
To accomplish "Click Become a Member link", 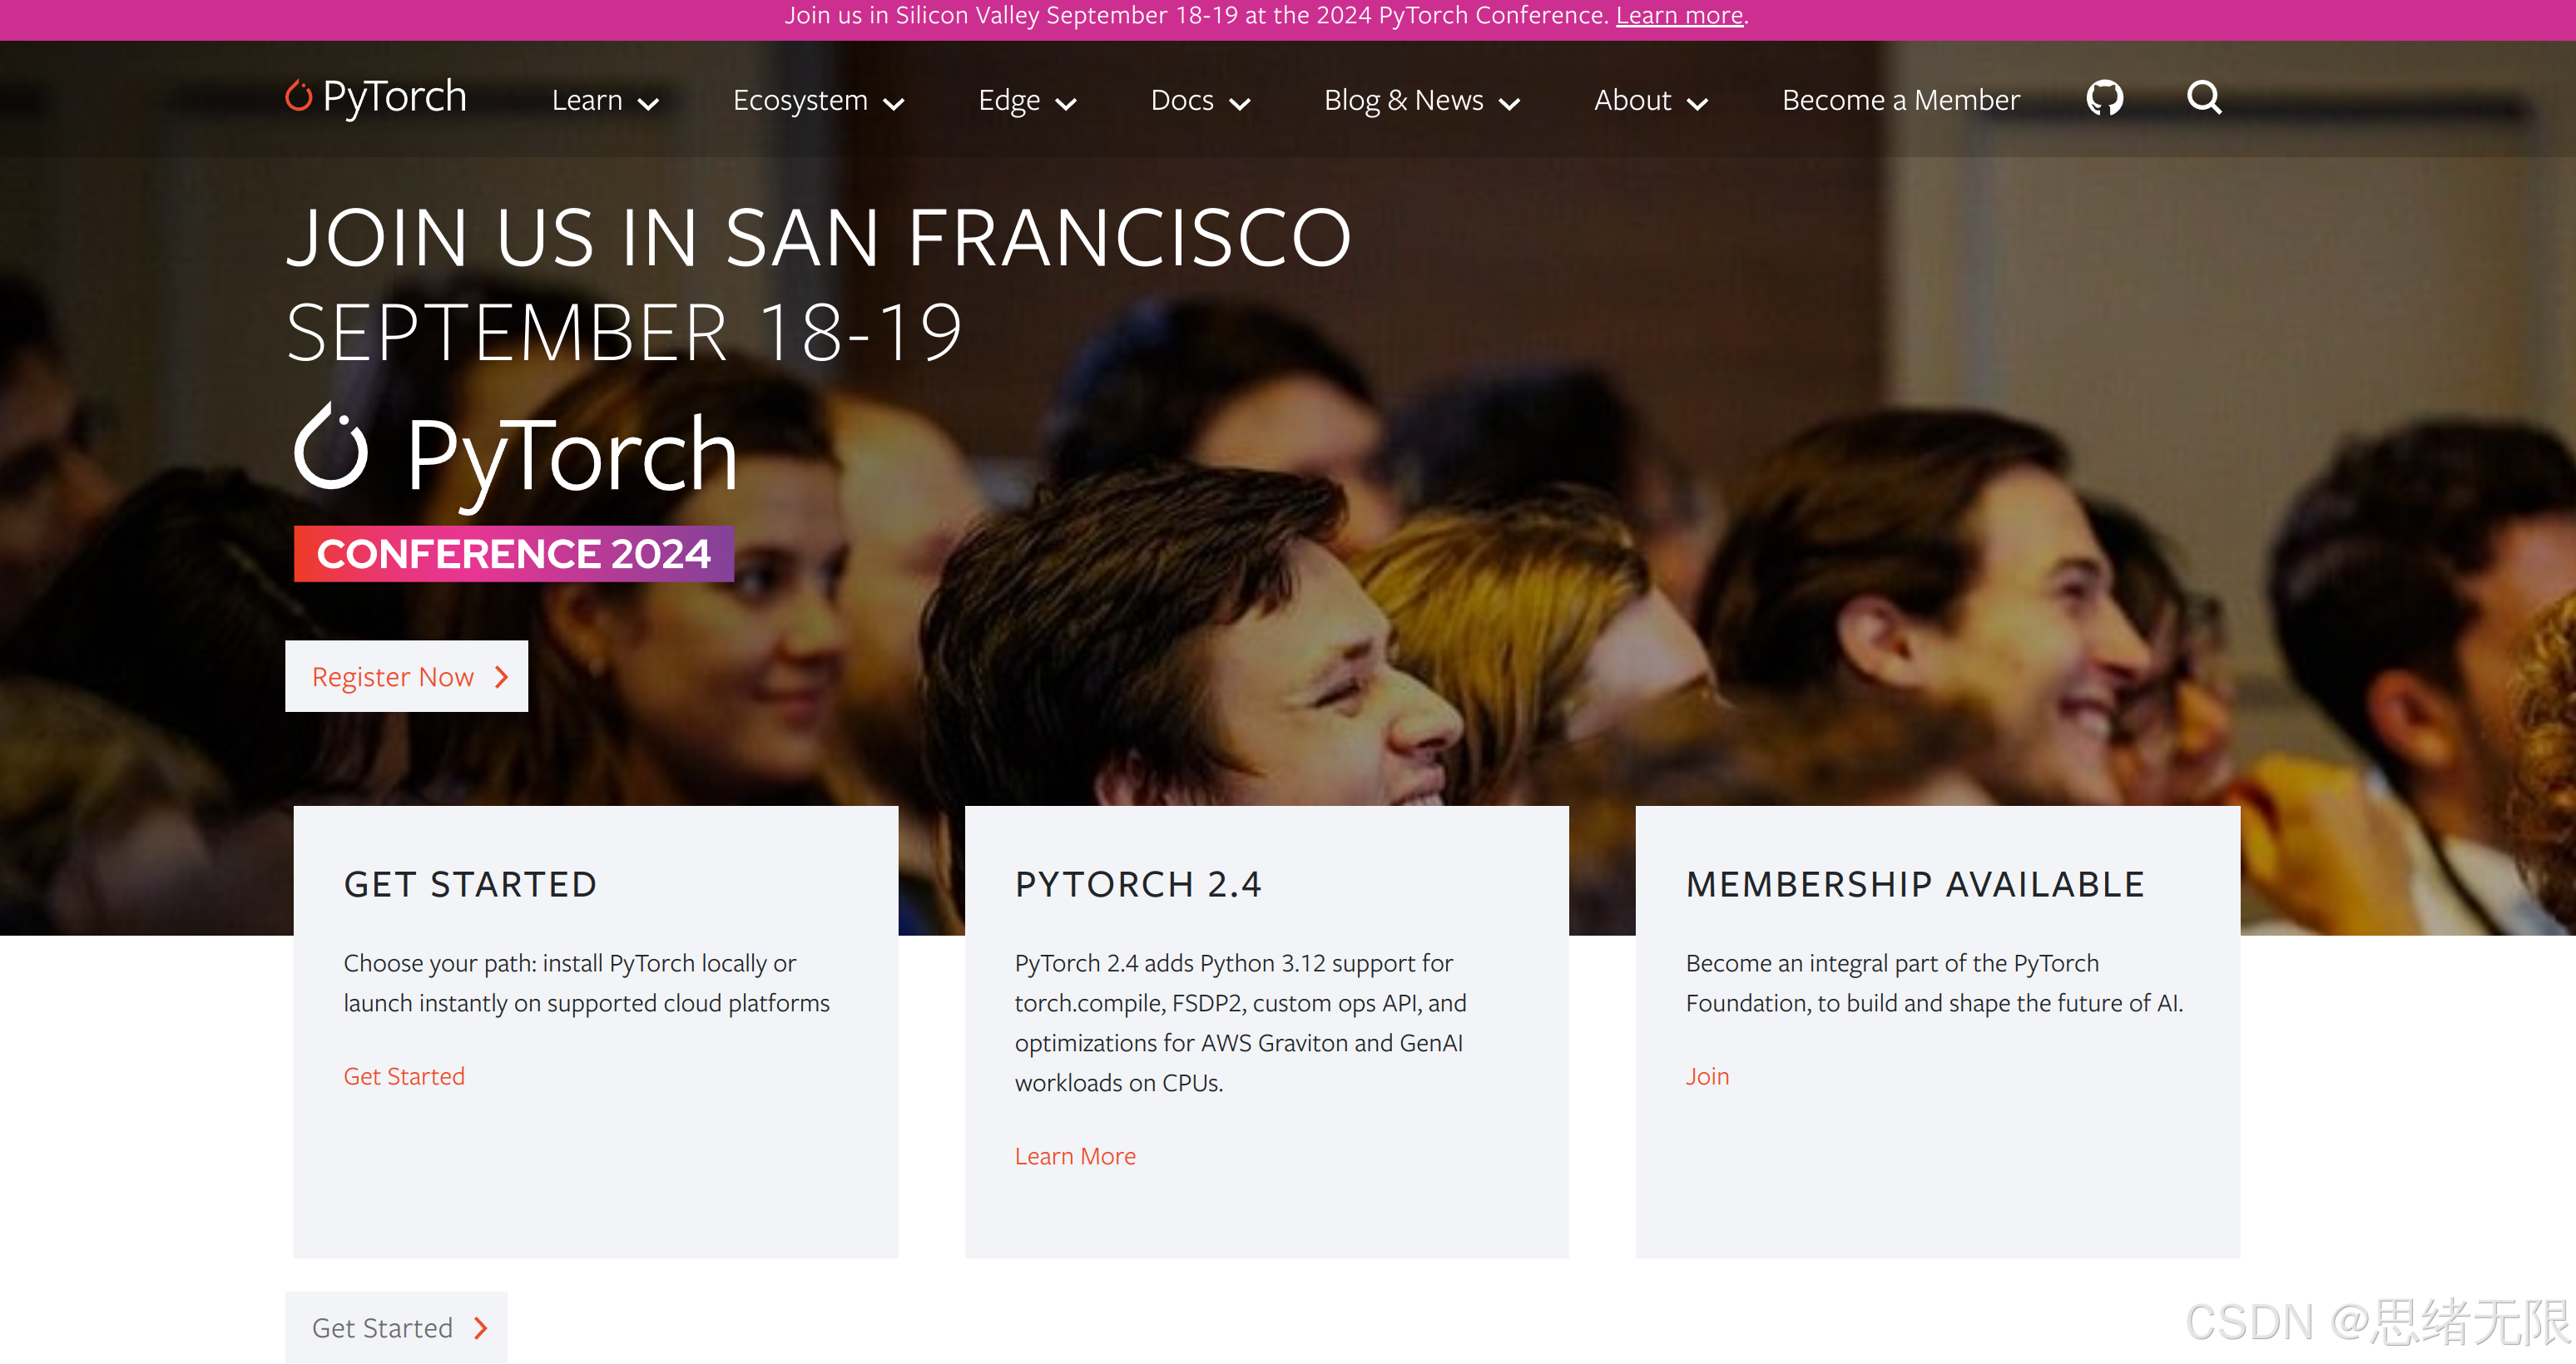I will [1900, 100].
